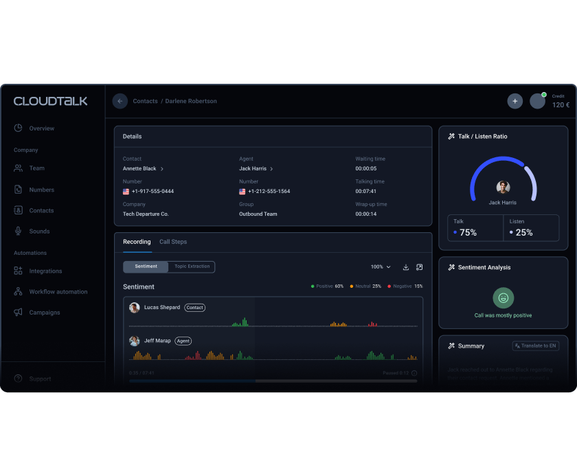This screenshot has height=474, width=577.
Task: Click Translate to EN button
Action: [535, 346]
